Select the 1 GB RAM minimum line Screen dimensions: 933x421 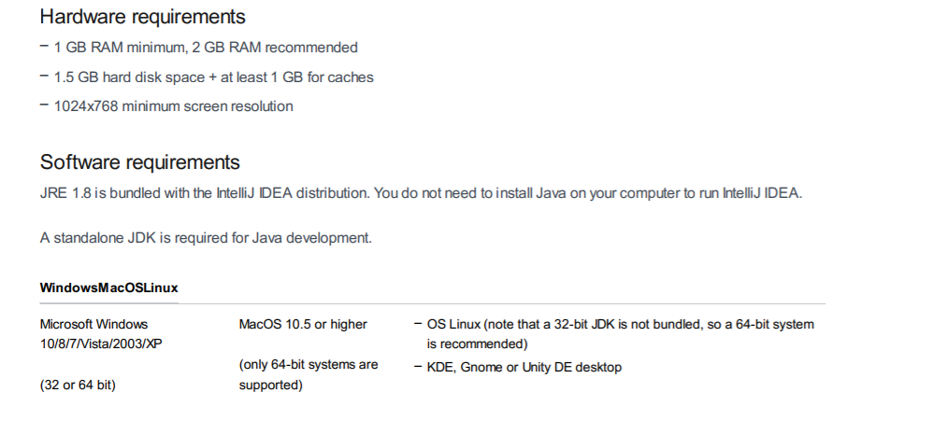click(206, 48)
